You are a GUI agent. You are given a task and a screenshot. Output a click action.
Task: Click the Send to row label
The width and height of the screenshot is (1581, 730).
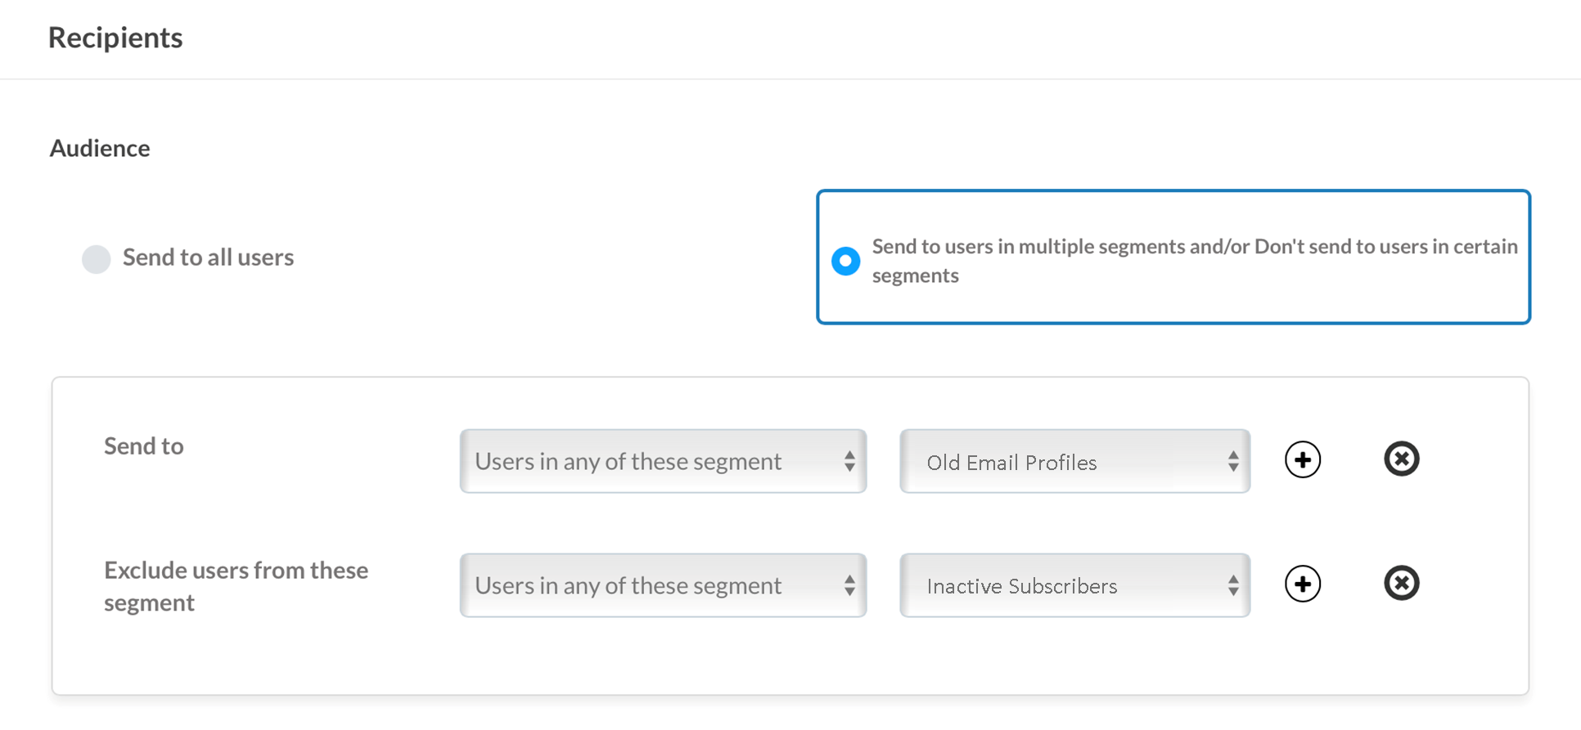144,446
